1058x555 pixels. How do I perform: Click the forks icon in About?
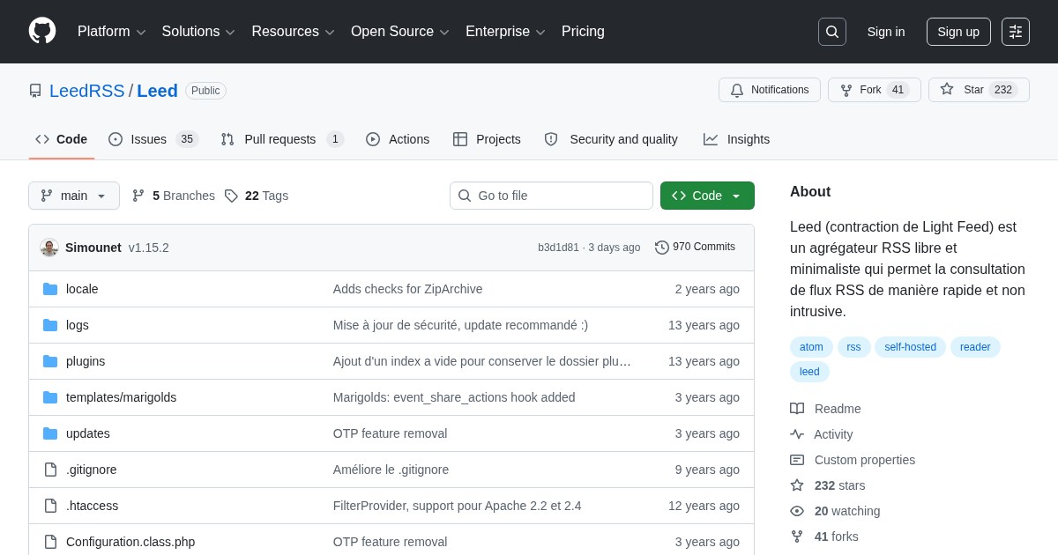(x=797, y=536)
